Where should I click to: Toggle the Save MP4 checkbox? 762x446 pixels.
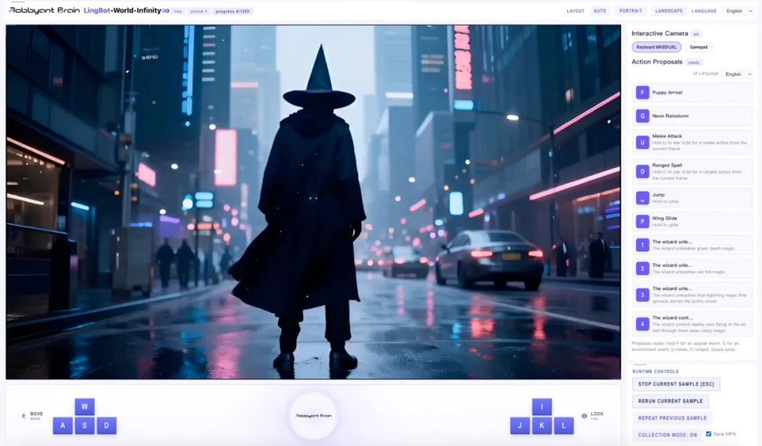coord(708,434)
